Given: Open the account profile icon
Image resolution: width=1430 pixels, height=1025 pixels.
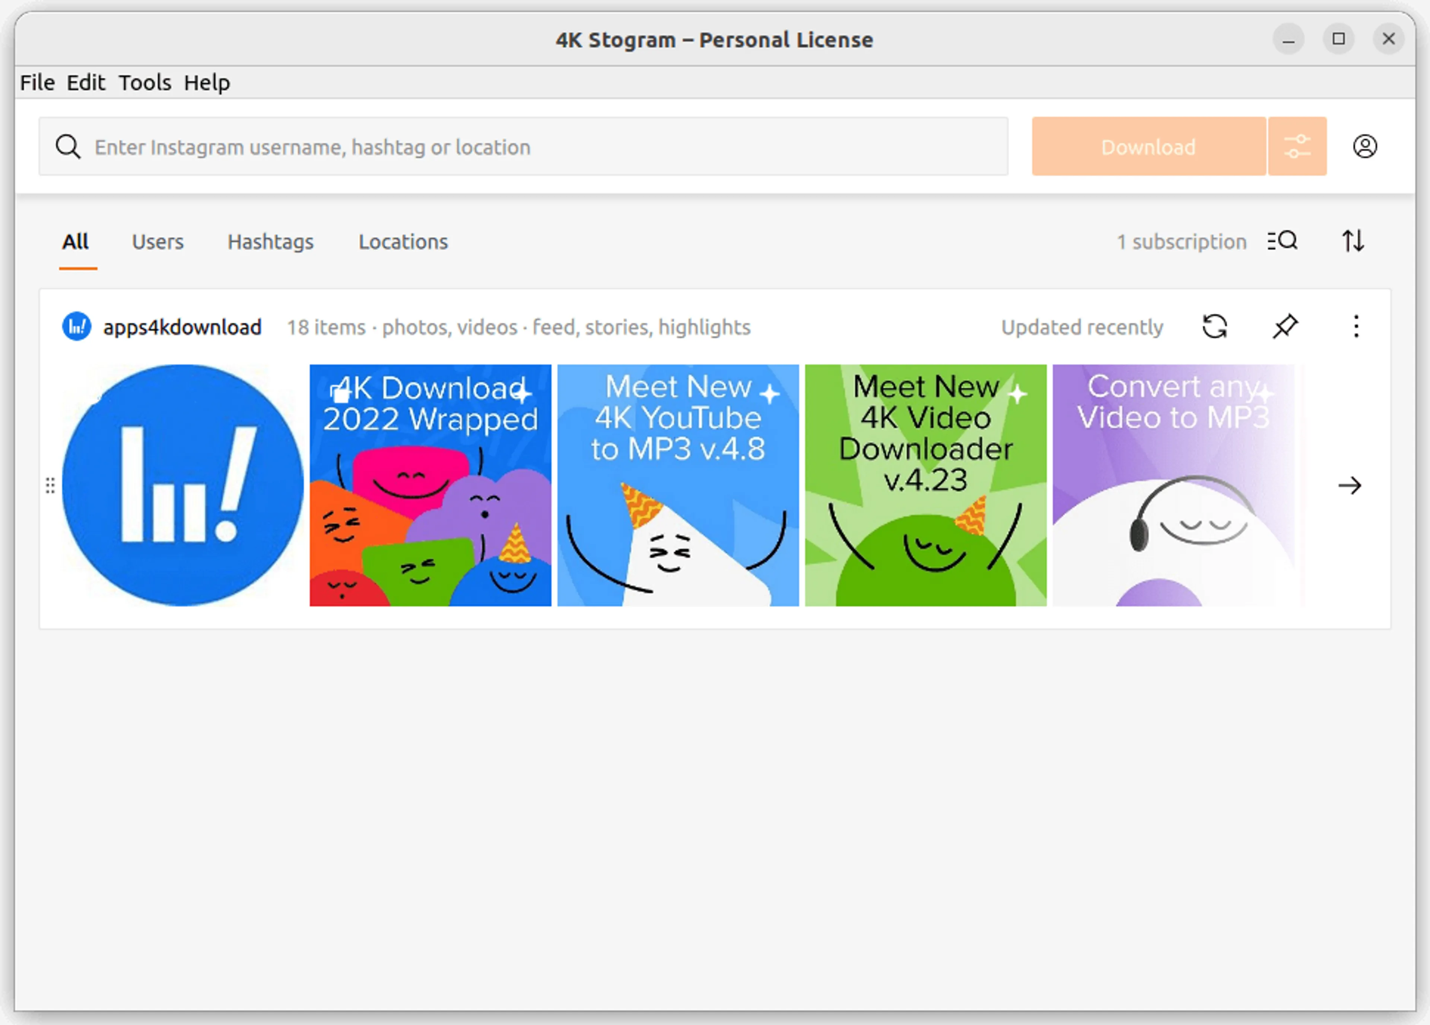Looking at the screenshot, I should [1364, 146].
